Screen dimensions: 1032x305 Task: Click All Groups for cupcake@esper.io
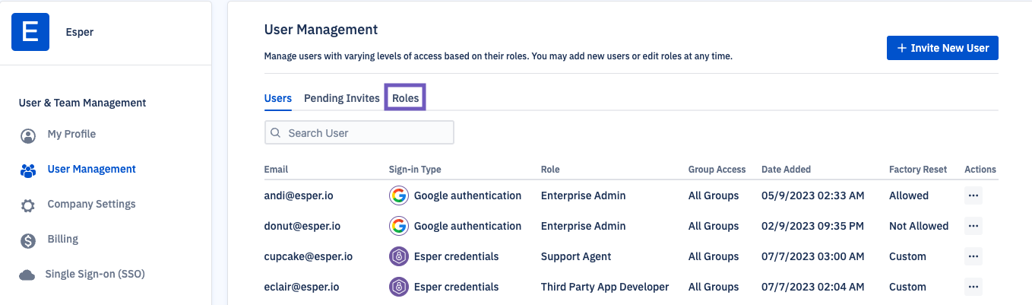click(x=714, y=256)
